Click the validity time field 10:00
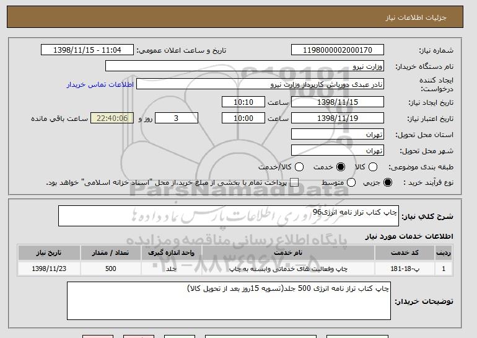 click(243, 118)
